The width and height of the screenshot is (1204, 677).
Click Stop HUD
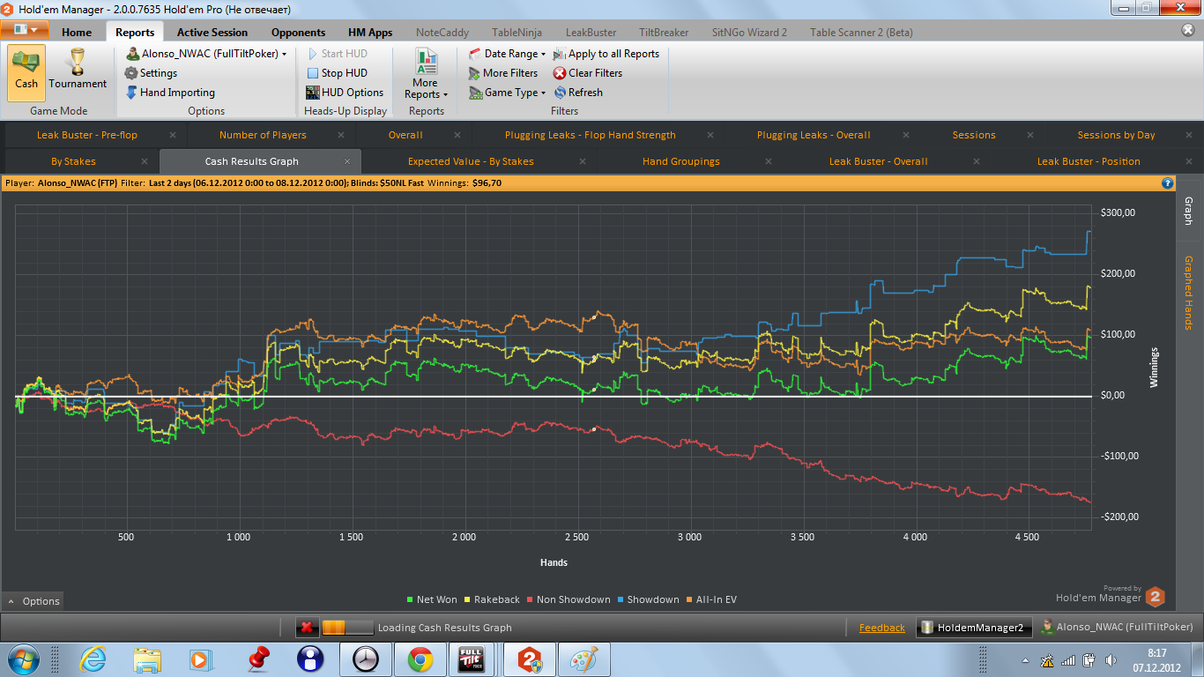pyautogui.click(x=336, y=73)
